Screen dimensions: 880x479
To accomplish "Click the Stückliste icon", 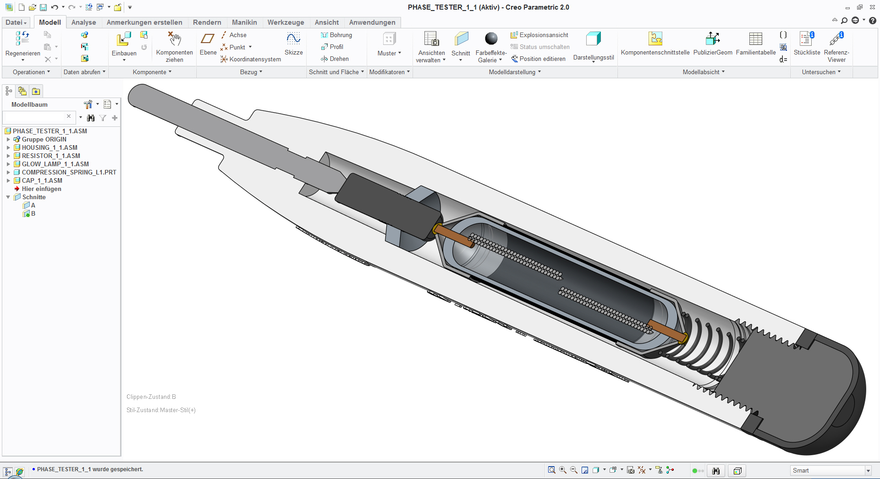I will click(806, 39).
